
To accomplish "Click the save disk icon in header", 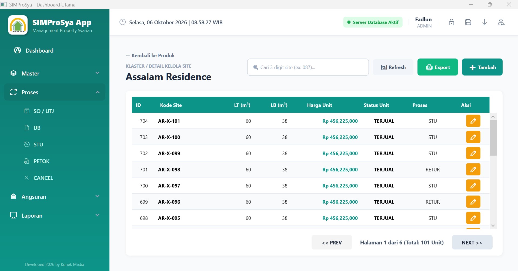I will pyautogui.click(x=468, y=22).
